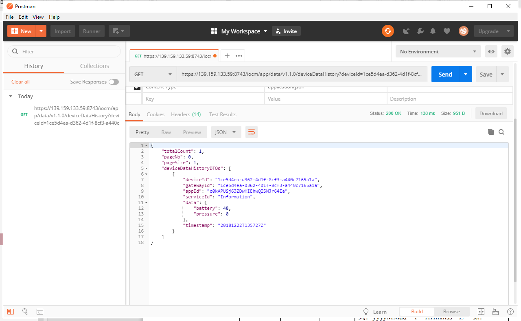This screenshot has height=321, width=521.
Task: Search the response with magnifier icon
Action: coord(501,132)
